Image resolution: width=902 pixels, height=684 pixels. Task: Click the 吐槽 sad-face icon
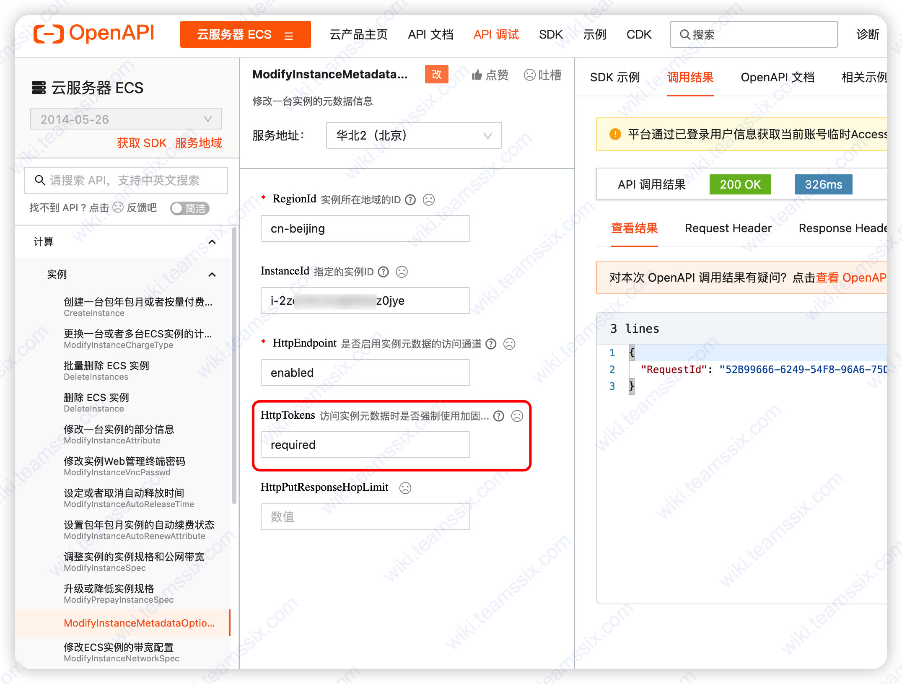pos(530,75)
